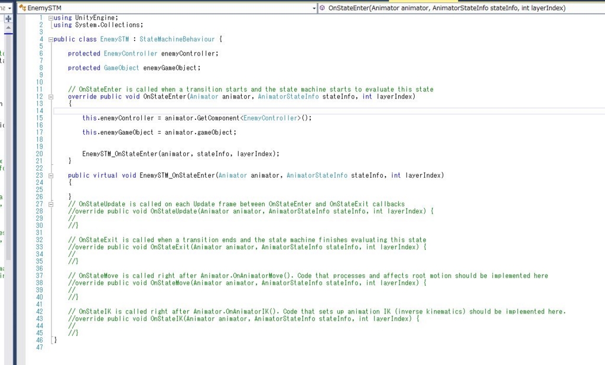Click 'enemyController;' field name in line 6
Image resolution: width=605 pixels, height=365 pixels.
tap(190, 54)
